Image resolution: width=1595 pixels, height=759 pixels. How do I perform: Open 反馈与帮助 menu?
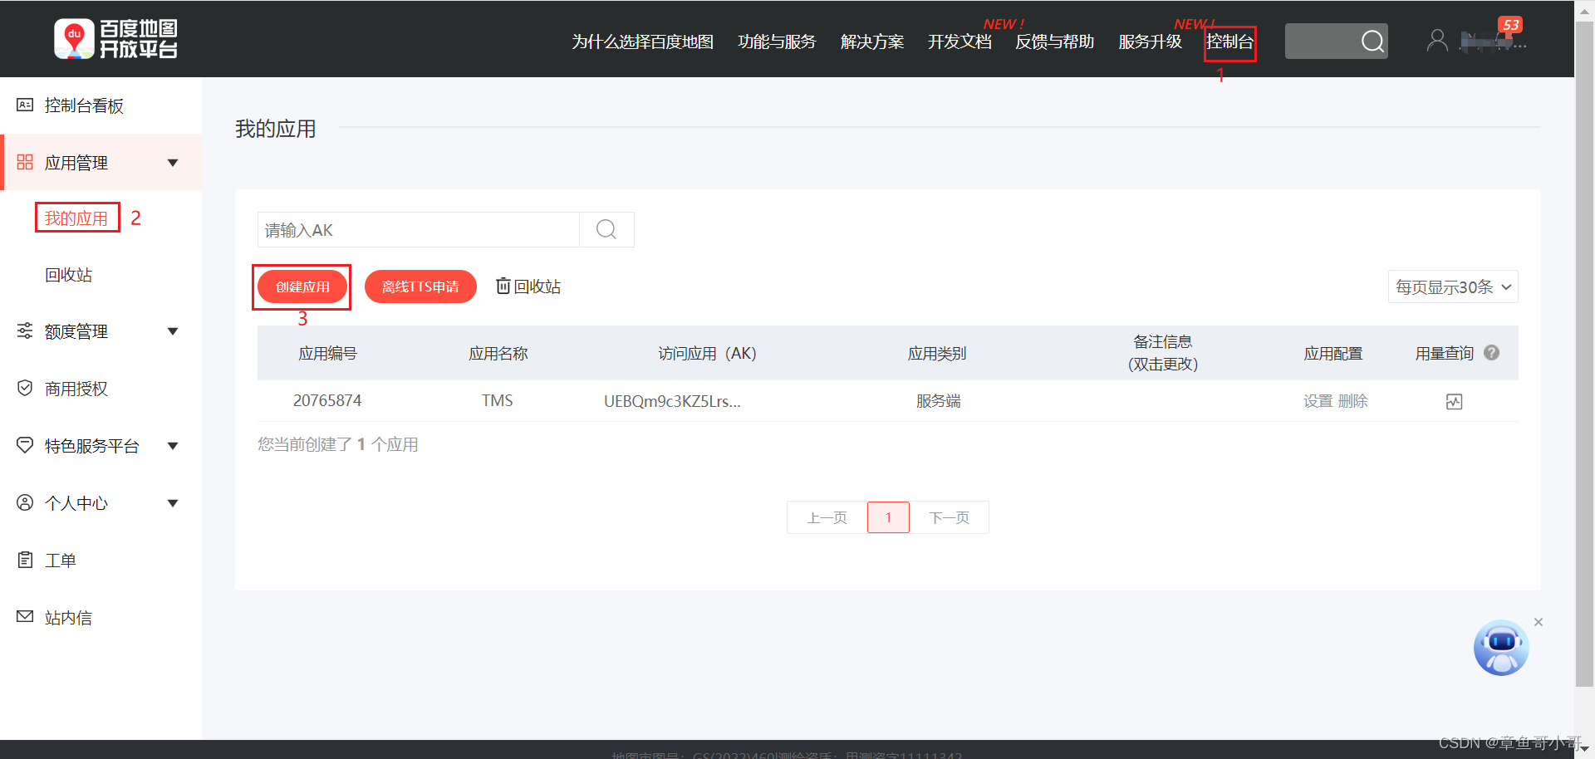point(1054,42)
